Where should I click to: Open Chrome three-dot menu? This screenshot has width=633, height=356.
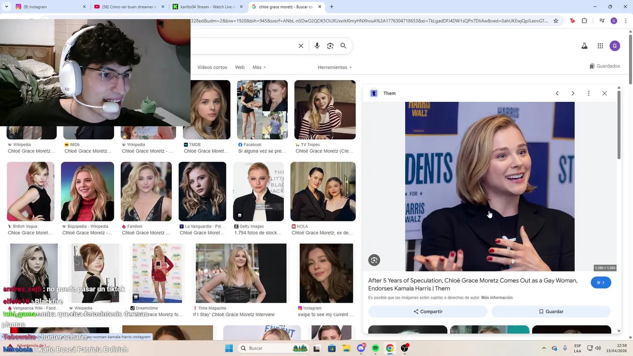(x=625, y=21)
